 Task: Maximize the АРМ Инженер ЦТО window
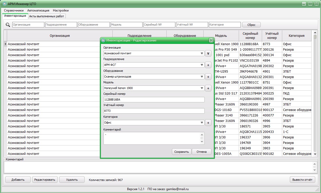[x=310, y=4]
